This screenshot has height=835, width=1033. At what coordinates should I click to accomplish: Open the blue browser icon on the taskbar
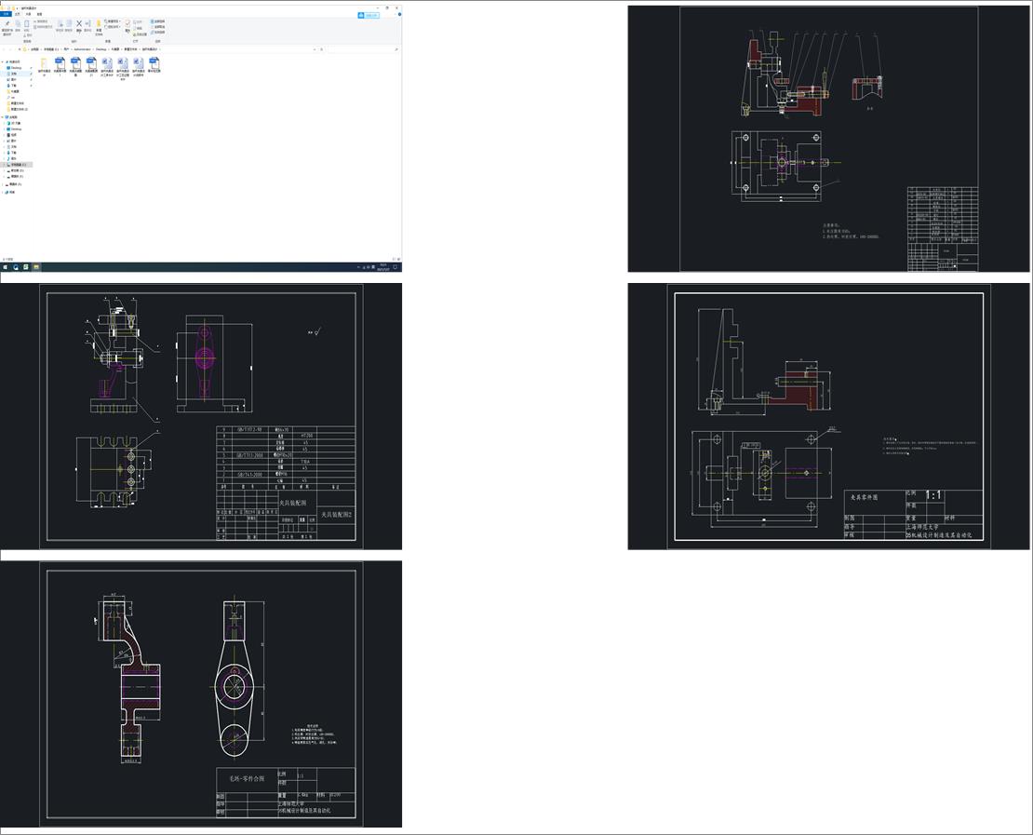point(16,267)
